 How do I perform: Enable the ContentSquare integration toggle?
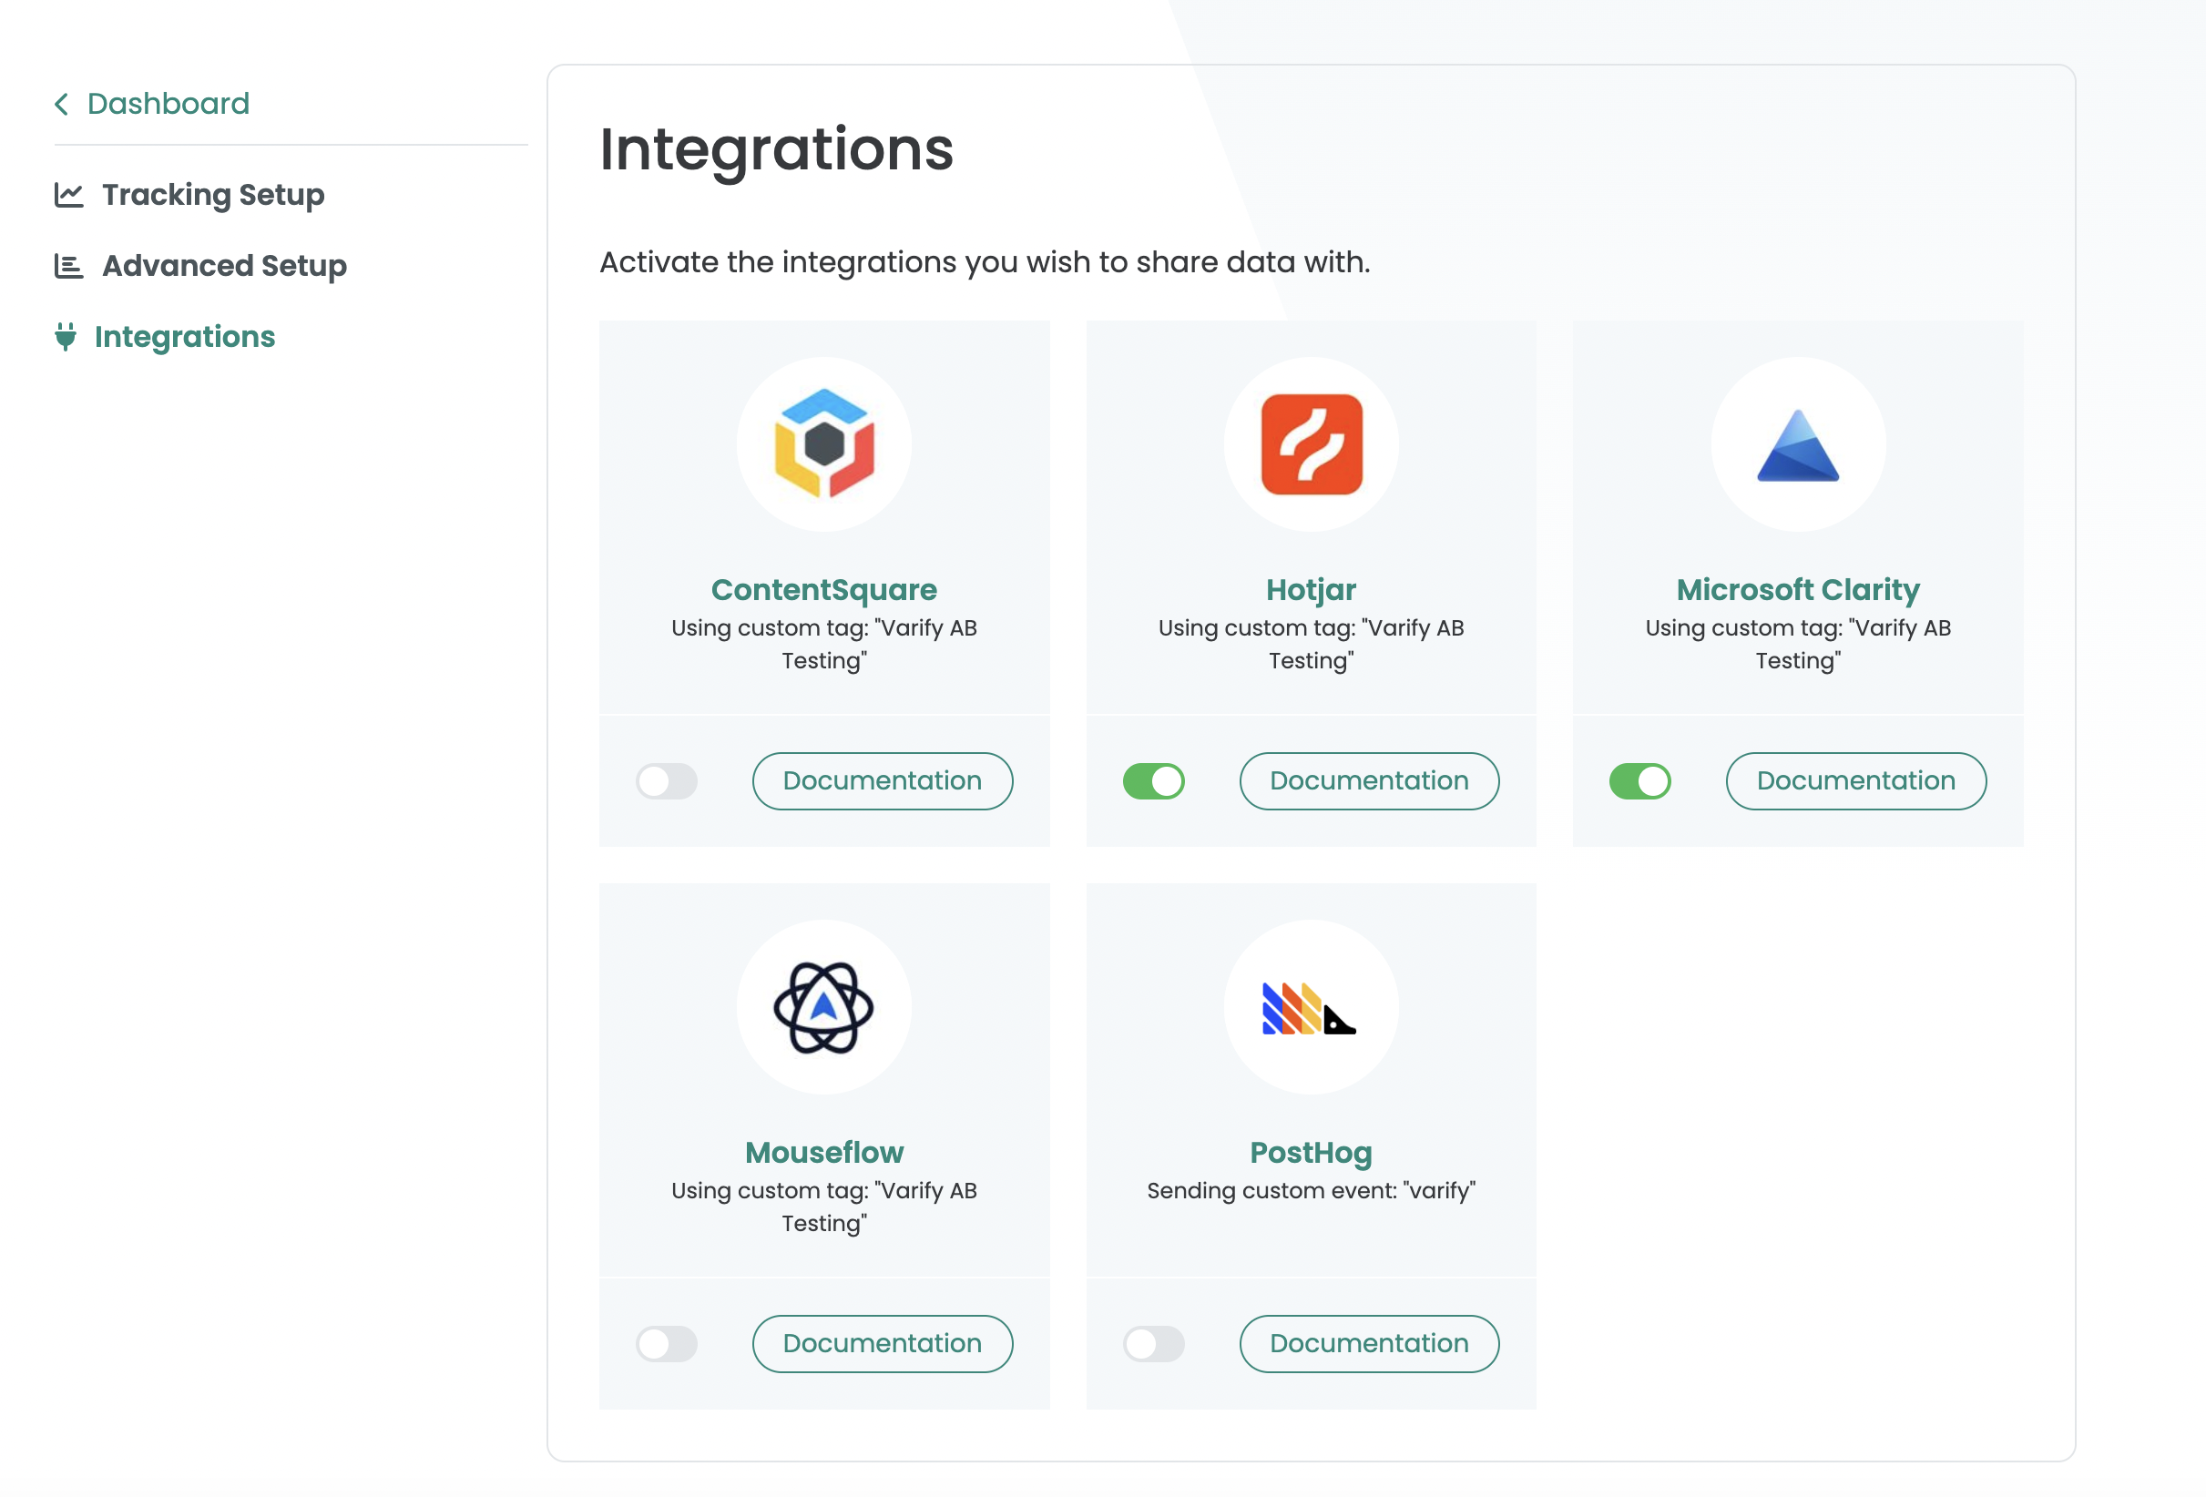(667, 781)
